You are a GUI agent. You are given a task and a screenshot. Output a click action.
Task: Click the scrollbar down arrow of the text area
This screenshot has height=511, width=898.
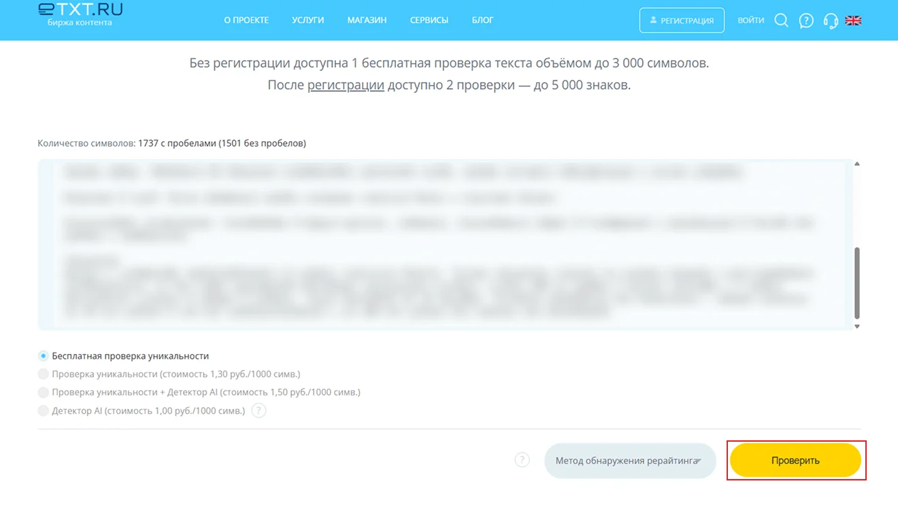(x=857, y=326)
